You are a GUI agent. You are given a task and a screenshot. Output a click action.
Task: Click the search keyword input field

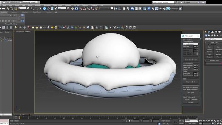pyautogui.click(x=164, y=2)
